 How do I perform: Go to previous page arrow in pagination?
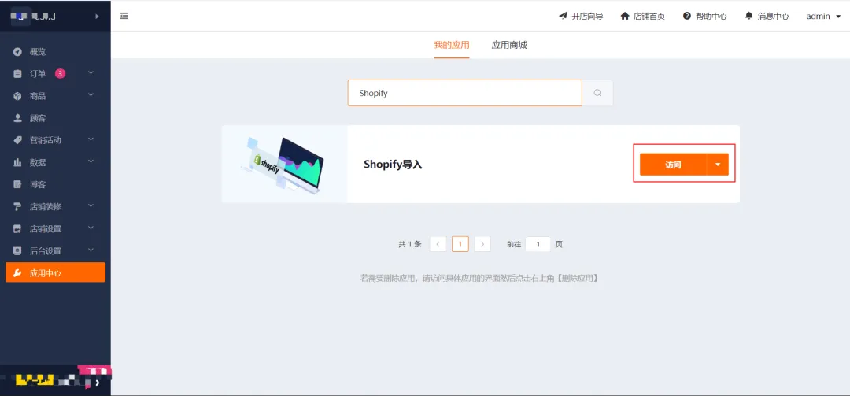[x=438, y=244]
